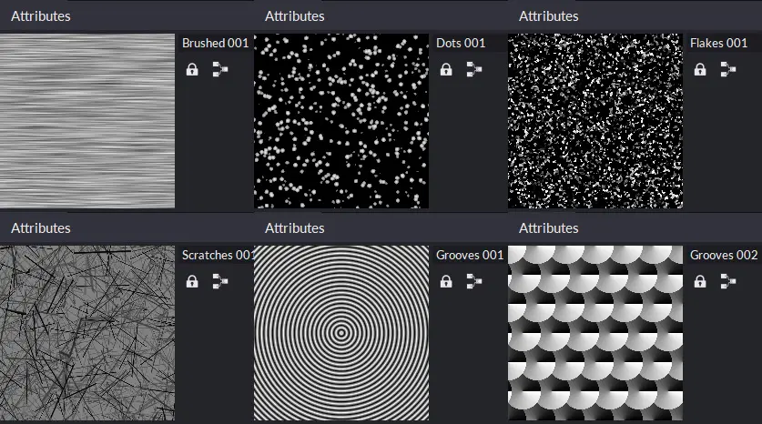The width and height of the screenshot is (762, 424).
Task: Click the node graph icon beside Grooves 002
Action: pyautogui.click(x=728, y=281)
